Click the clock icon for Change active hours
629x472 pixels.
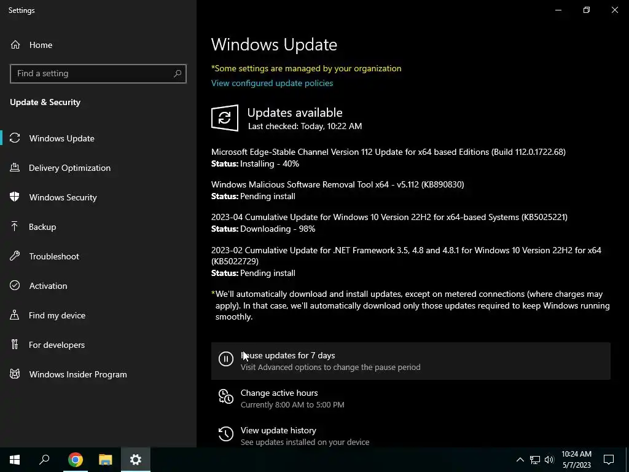226,396
